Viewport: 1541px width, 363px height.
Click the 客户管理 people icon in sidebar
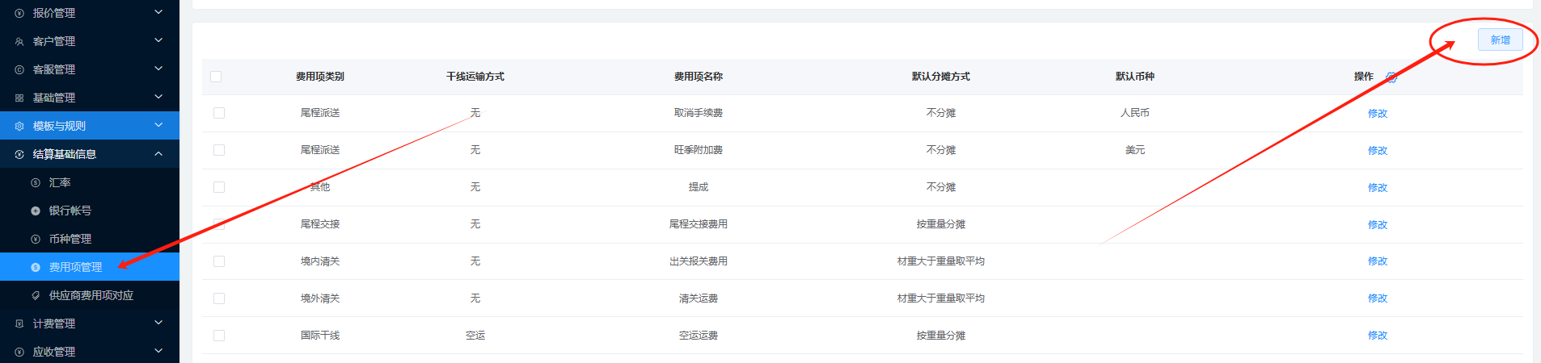click(19, 42)
